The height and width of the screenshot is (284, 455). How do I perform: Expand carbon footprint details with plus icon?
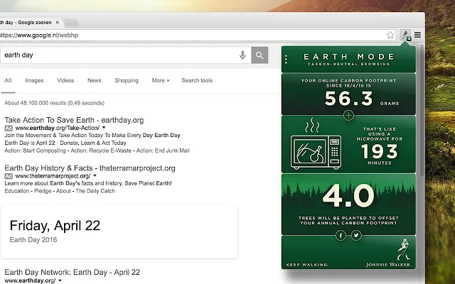tap(348, 115)
